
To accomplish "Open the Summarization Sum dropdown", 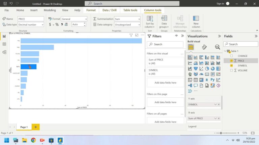I will click(x=127, y=19).
